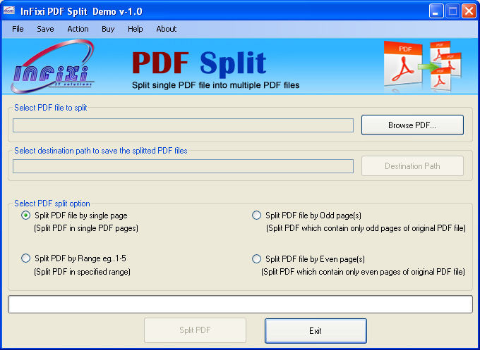This screenshot has width=480, height=350.
Task: Click 'Select PDF file to split' label
Action: [x=51, y=108]
